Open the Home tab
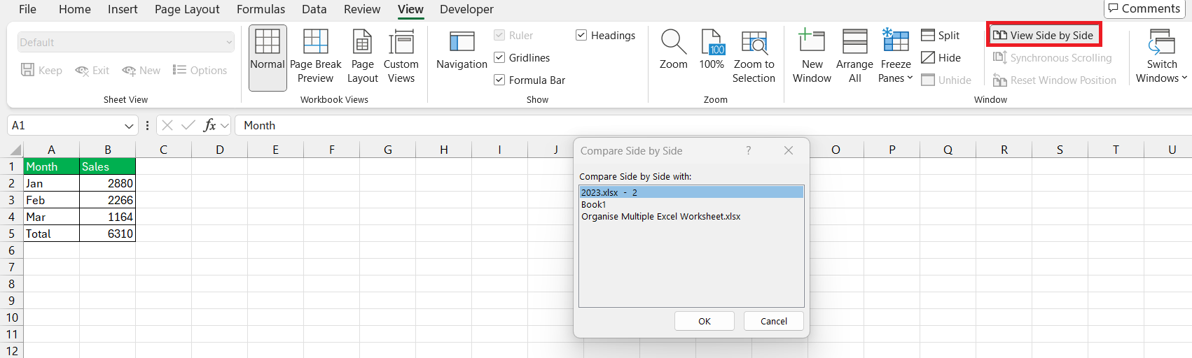Image resolution: width=1192 pixels, height=358 pixels. click(75, 9)
